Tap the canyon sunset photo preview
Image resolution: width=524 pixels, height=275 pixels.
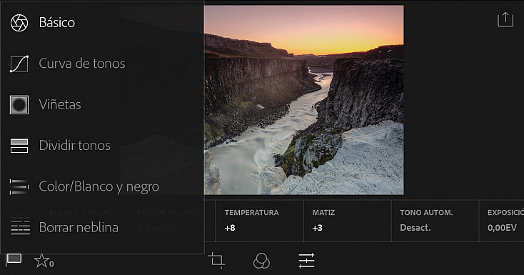[304, 100]
